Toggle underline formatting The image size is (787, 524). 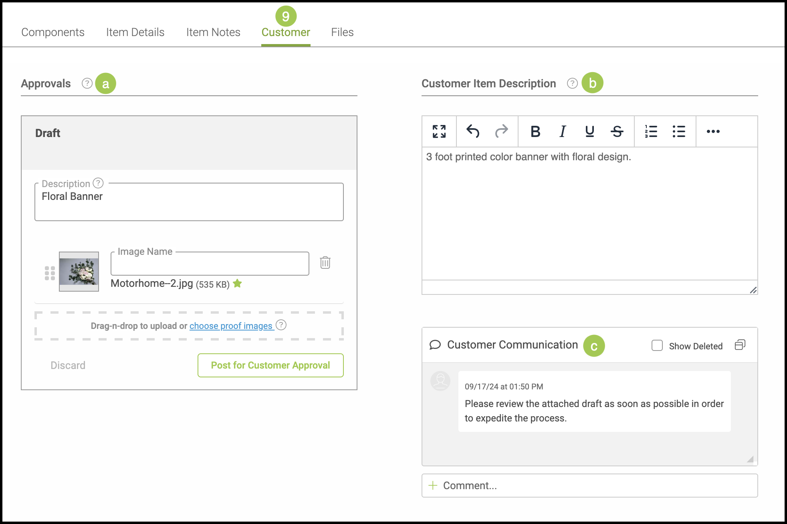[x=589, y=131]
